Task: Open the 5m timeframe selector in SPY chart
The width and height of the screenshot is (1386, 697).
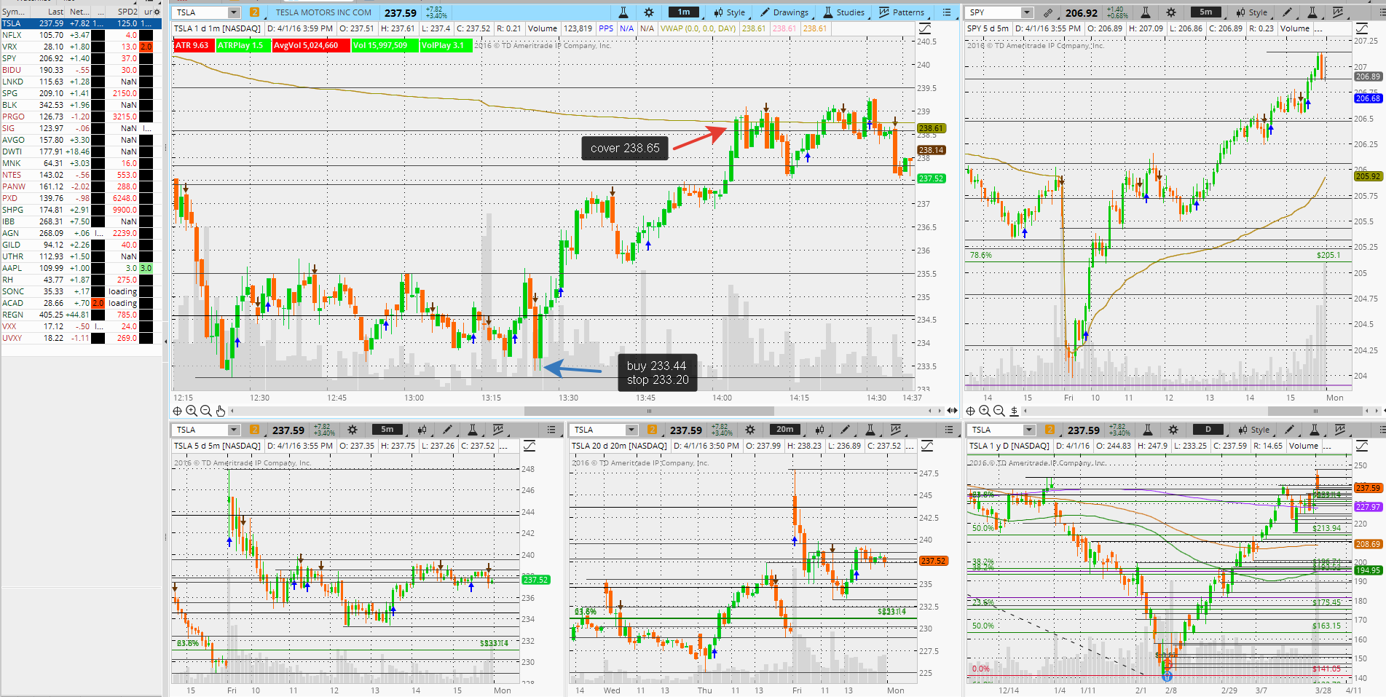Action: pos(1206,12)
